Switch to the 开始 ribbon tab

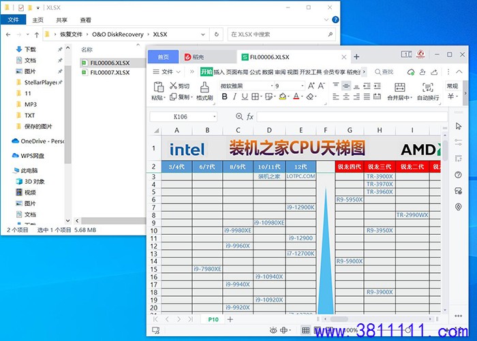(206, 71)
